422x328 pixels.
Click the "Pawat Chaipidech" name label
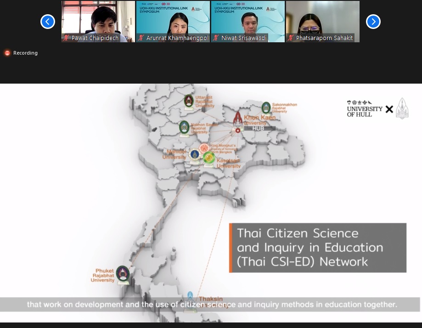tap(95, 38)
